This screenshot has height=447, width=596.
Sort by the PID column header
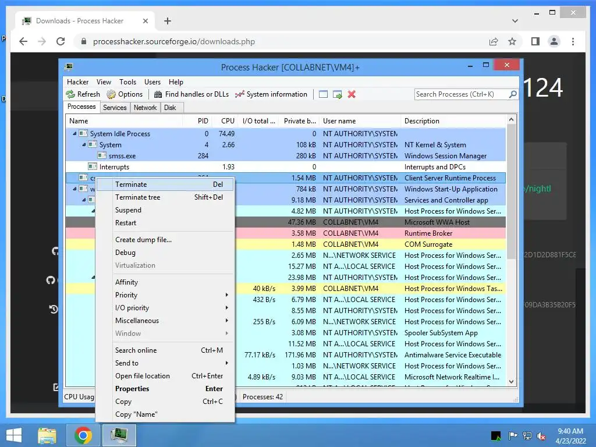coord(197,121)
